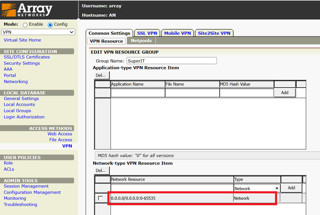Click into the Group Name field
The width and height of the screenshot is (320, 215).
[x=171, y=61]
